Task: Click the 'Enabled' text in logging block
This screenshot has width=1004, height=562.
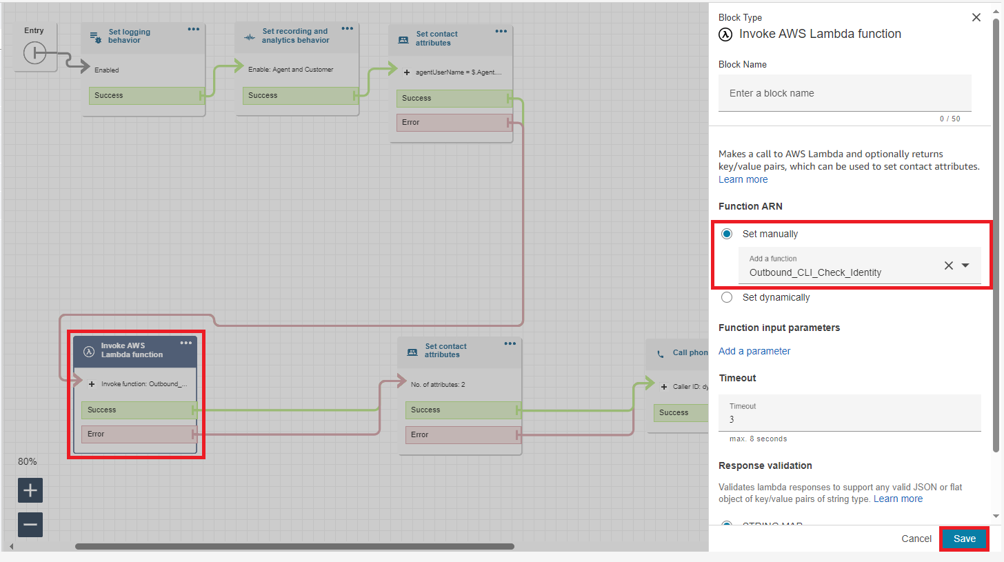Action: pyautogui.click(x=107, y=70)
